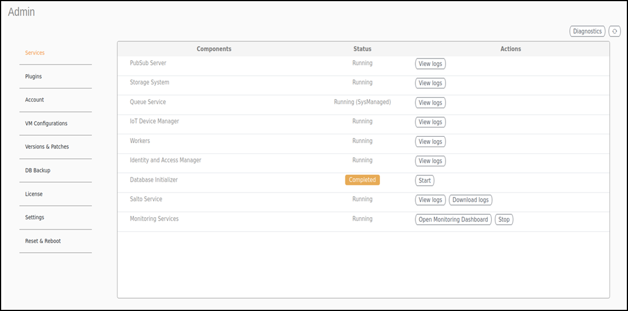This screenshot has height=311, width=628.
Task: Click the Components column header
Action: (x=214, y=49)
